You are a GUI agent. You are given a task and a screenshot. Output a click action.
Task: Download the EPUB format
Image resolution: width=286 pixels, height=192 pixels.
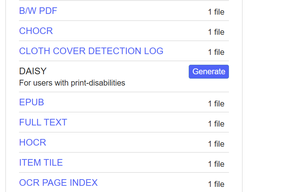tap(31, 102)
